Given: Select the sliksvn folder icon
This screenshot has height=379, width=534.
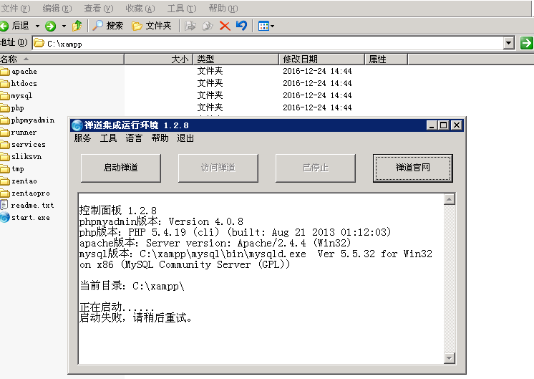Looking at the screenshot, I should point(5,157).
